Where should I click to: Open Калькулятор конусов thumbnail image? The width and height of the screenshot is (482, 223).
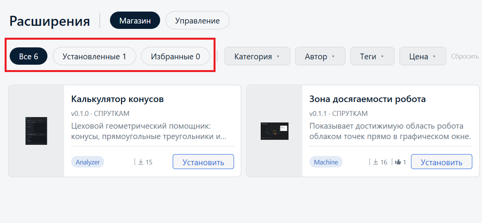36,131
